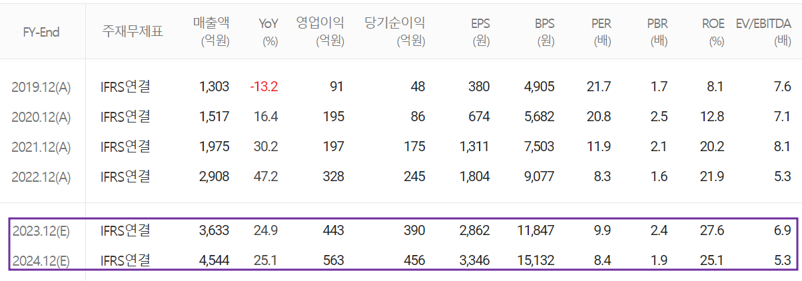Select the 4,544 sales value
Image resolution: width=802 pixels, height=281 pixels.
(214, 260)
